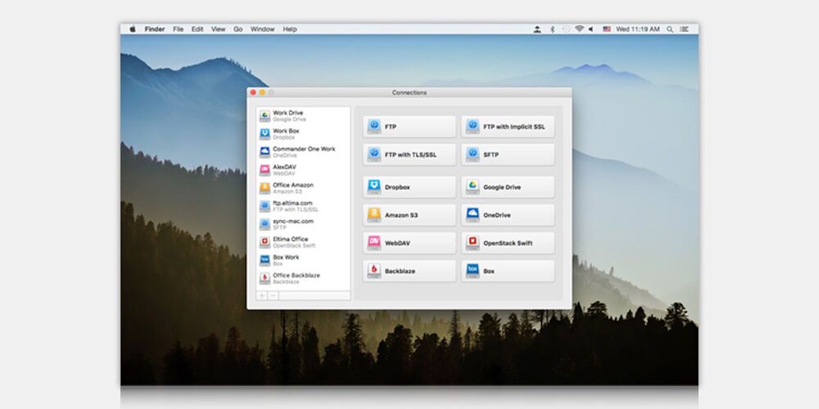Click the Backblaze flame icon
Image resolution: width=819 pixels, height=409 pixels.
[374, 270]
